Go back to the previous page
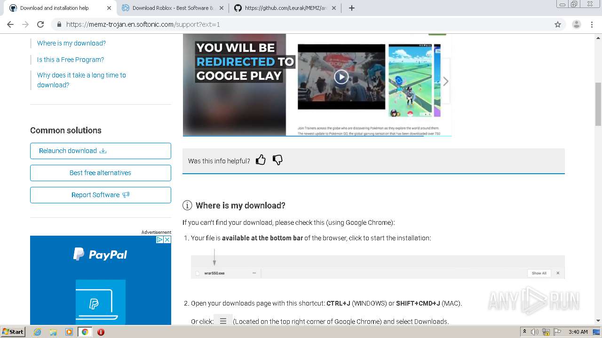The image size is (602, 338). pyautogui.click(x=10, y=24)
